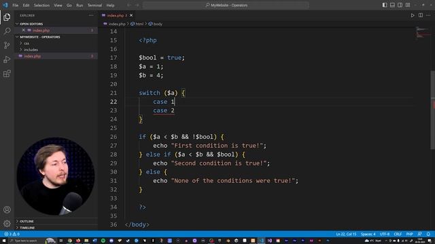
Task: Click Ln 22, Col 15 in status bar
Action: (x=346, y=234)
